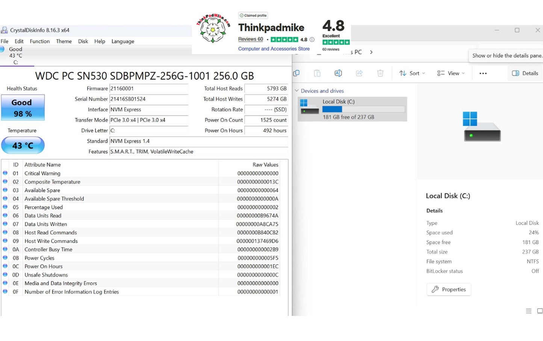Click the status dot for Composite Temperature
The width and height of the screenshot is (543, 341).
5,182
